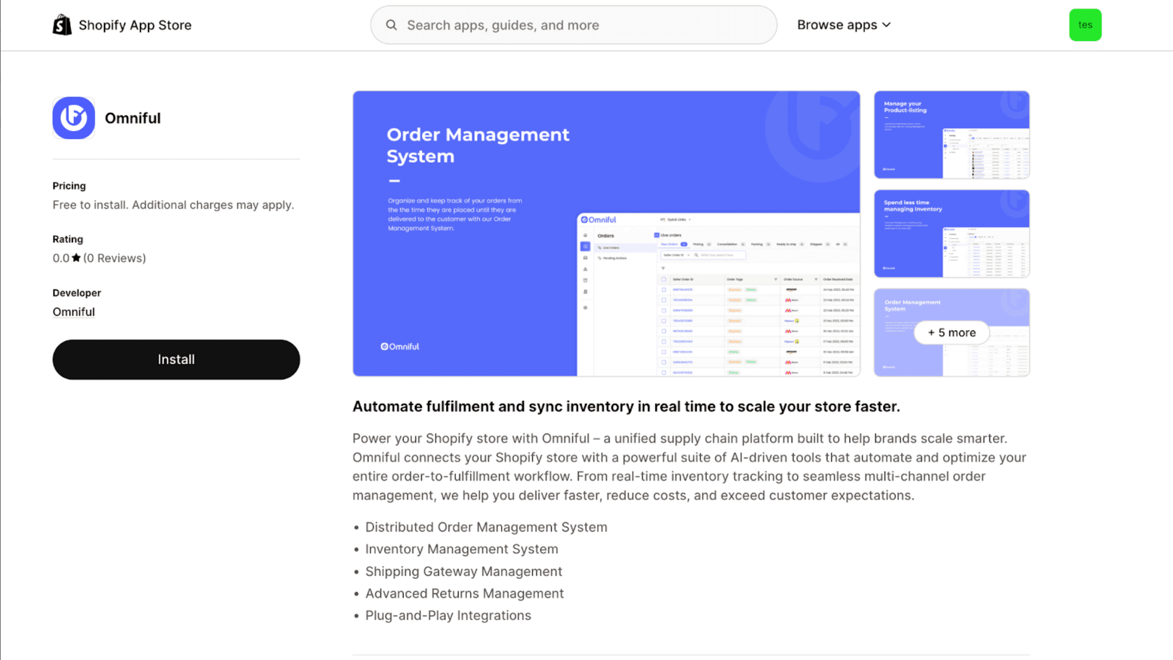Screen dimensions: 1173x660
Task: Click the Omniful logo inside main screenshot
Action: coord(598,220)
